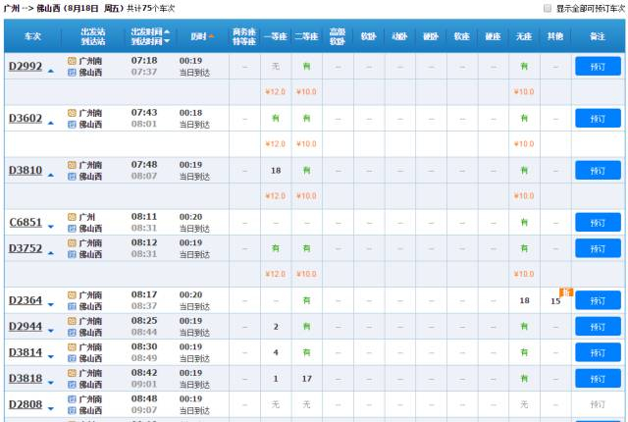Sort by 到达时间 in the table header

point(150,41)
